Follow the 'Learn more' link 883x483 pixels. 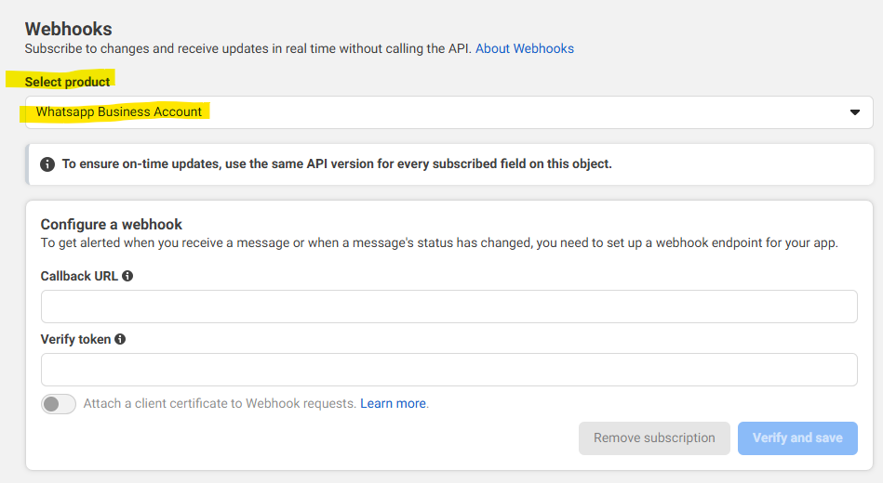[393, 404]
